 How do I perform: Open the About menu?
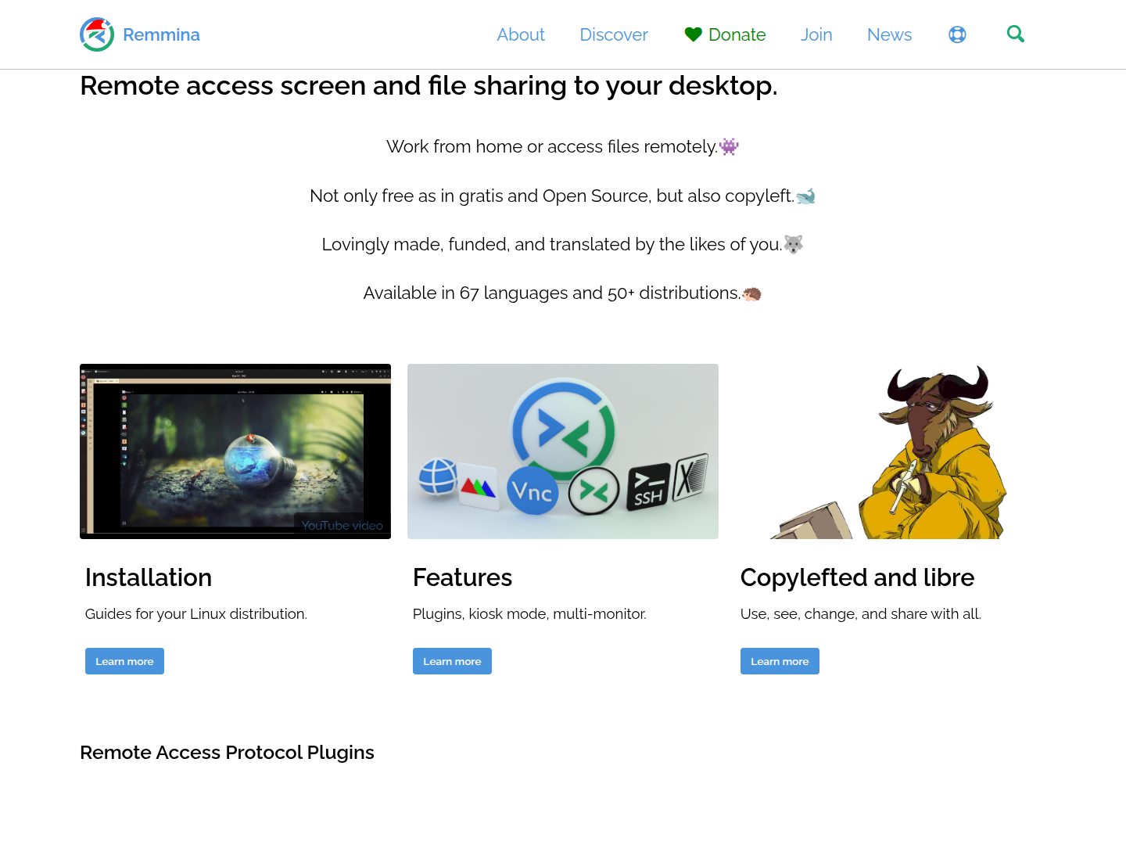[x=521, y=34]
